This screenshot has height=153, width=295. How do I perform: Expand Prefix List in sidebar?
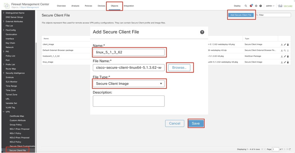coord(4,64)
